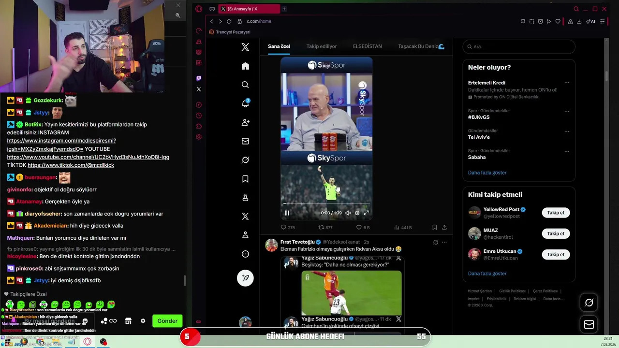Open options for Ertelemeli Kredi trend
Viewport: 619px width, 348px height.
click(567, 83)
